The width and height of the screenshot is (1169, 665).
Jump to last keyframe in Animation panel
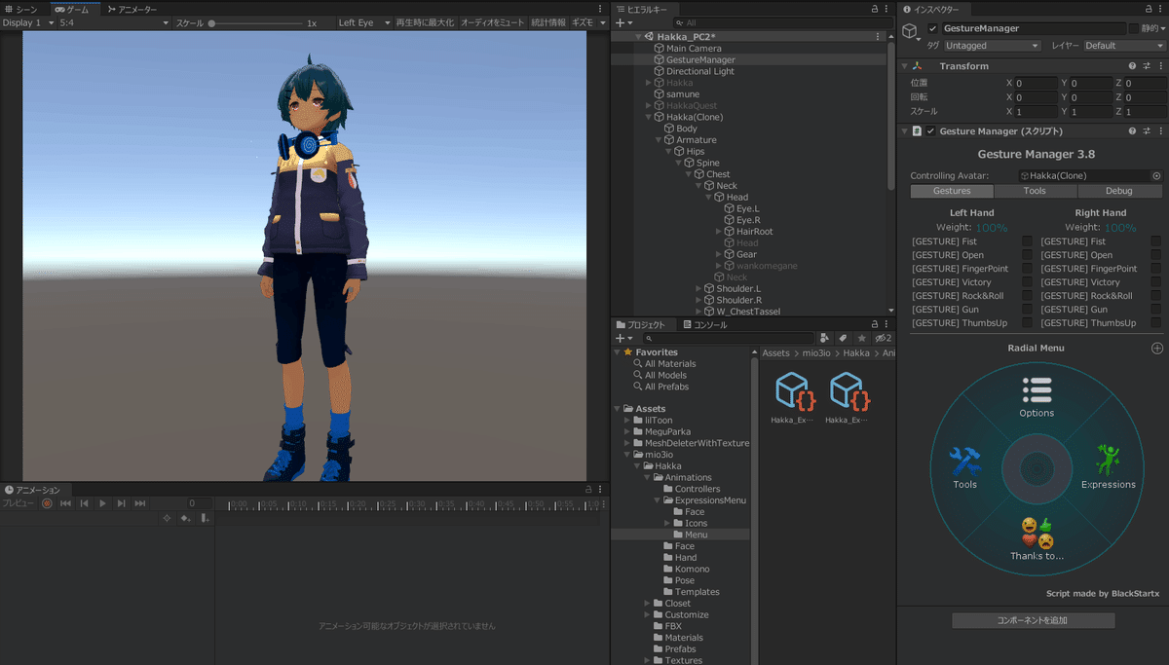point(139,503)
